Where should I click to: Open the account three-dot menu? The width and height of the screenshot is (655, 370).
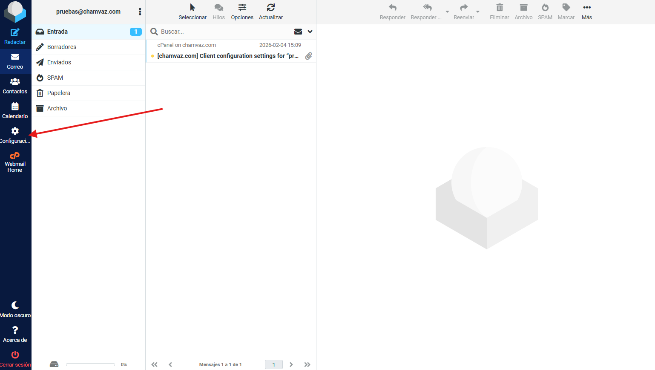pos(140,12)
